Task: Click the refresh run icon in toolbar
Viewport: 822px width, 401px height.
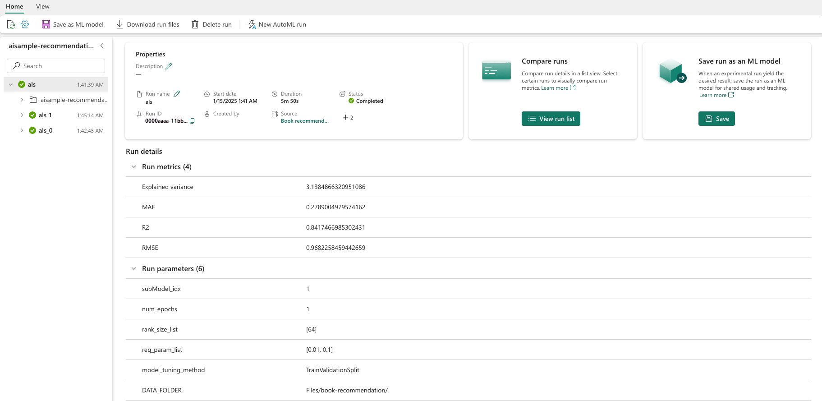Action: coord(11,24)
